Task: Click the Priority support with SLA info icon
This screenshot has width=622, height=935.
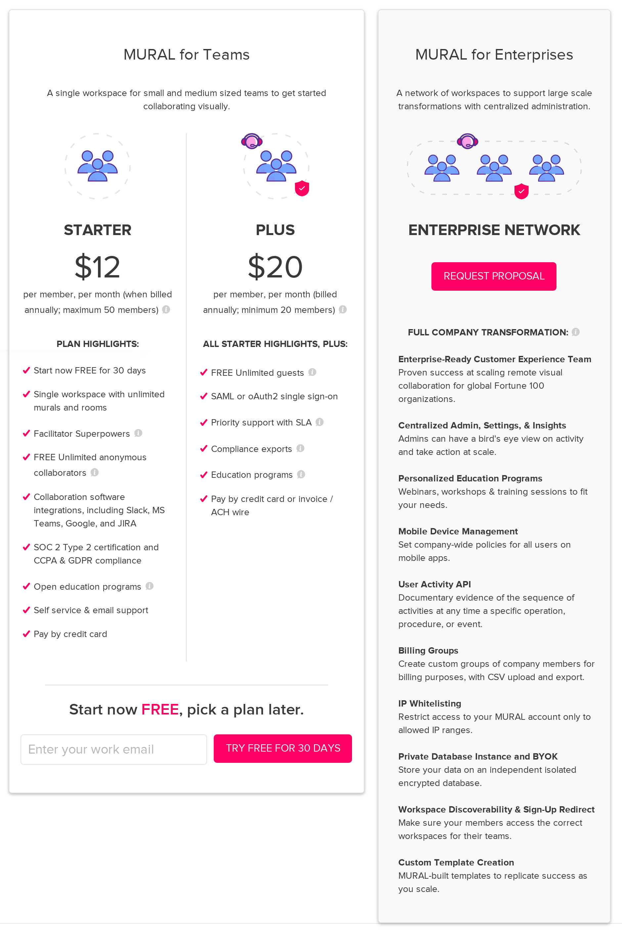Action: pos(320,422)
